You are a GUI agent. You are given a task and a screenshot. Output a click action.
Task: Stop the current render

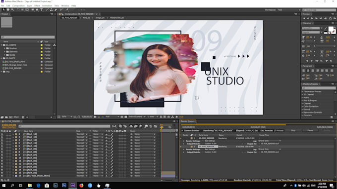tap(293, 131)
